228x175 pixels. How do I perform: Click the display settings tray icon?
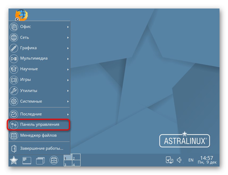click(170, 160)
